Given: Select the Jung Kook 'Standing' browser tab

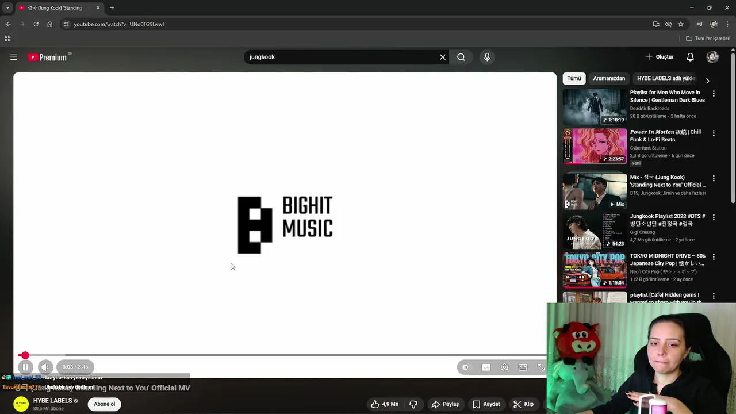Looking at the screenshot, I should 55,8.
